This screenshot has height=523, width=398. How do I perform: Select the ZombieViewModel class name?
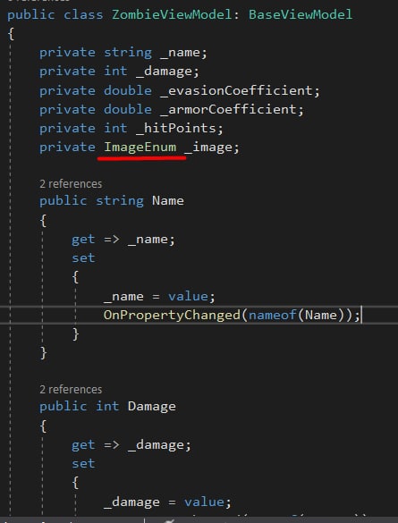pos(172,14)
